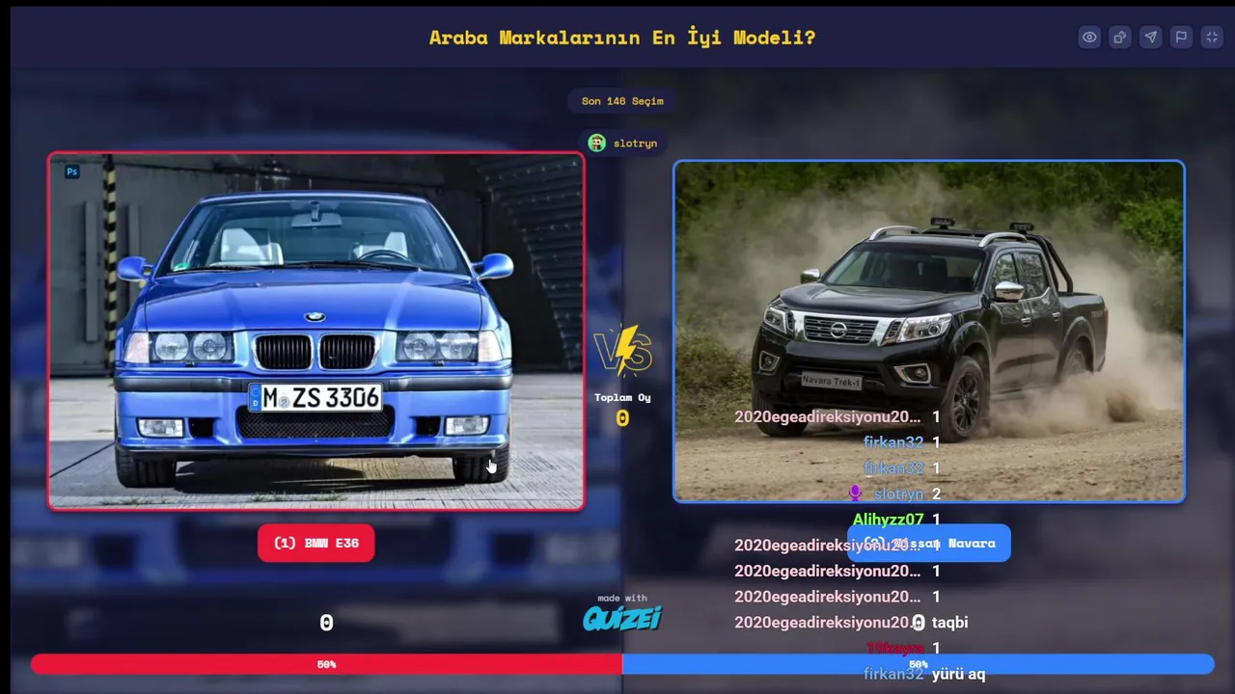
Task: Click the exit fullscreen icon
Action: tap(1213, 38)
